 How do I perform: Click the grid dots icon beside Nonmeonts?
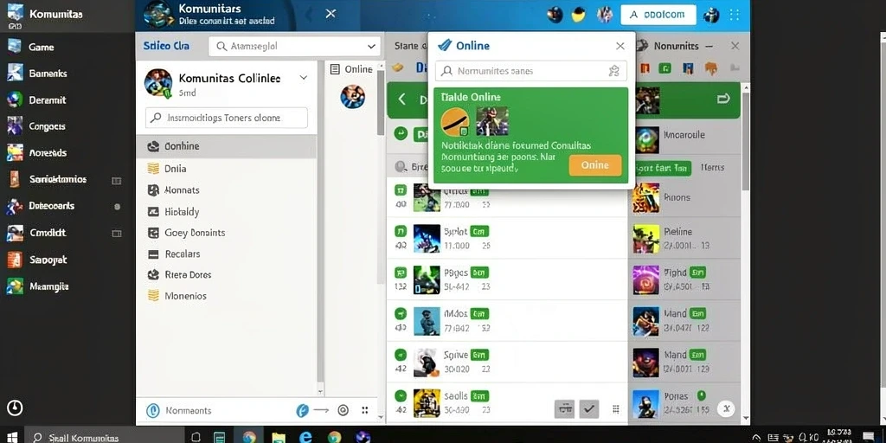pyautogui.click(x=364, y=410)
